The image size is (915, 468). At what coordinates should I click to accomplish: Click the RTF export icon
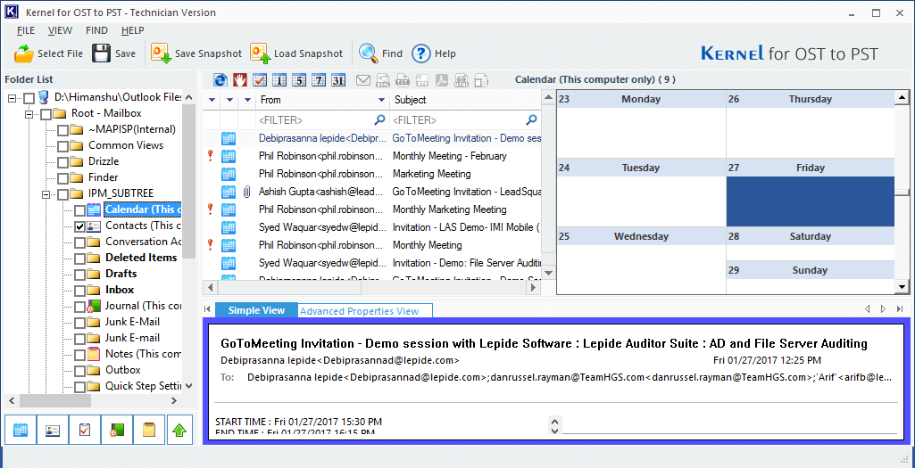point(422,80)
